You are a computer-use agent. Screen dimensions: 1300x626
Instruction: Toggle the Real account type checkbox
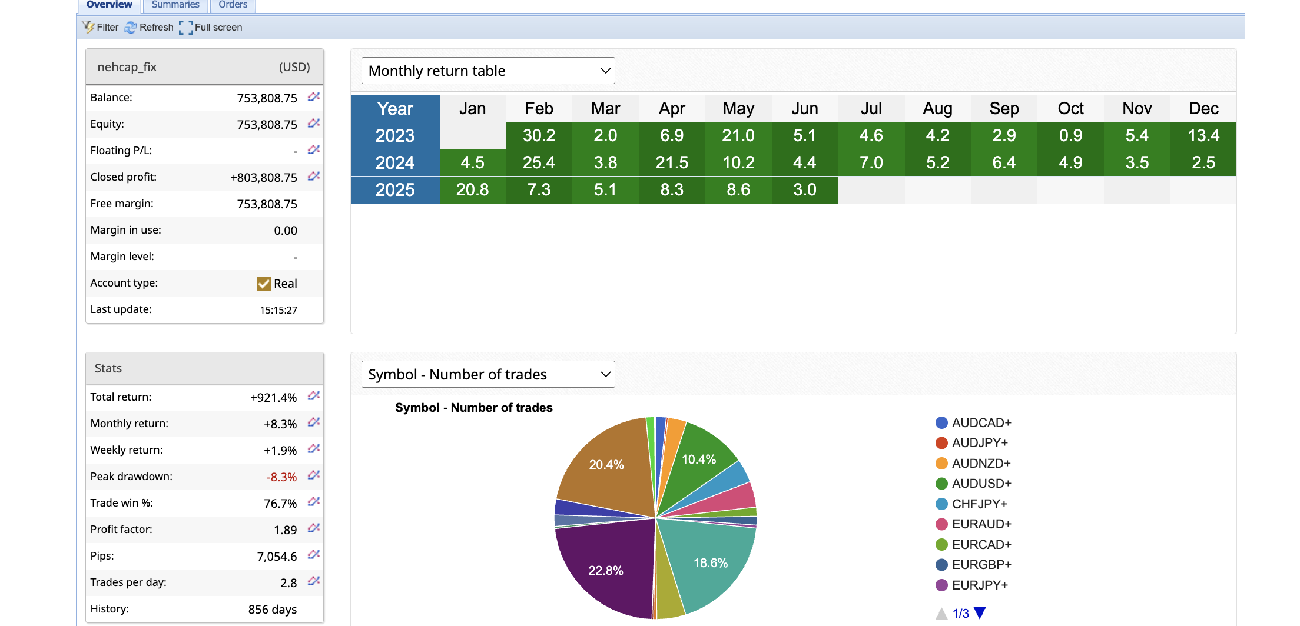[263, 284]
